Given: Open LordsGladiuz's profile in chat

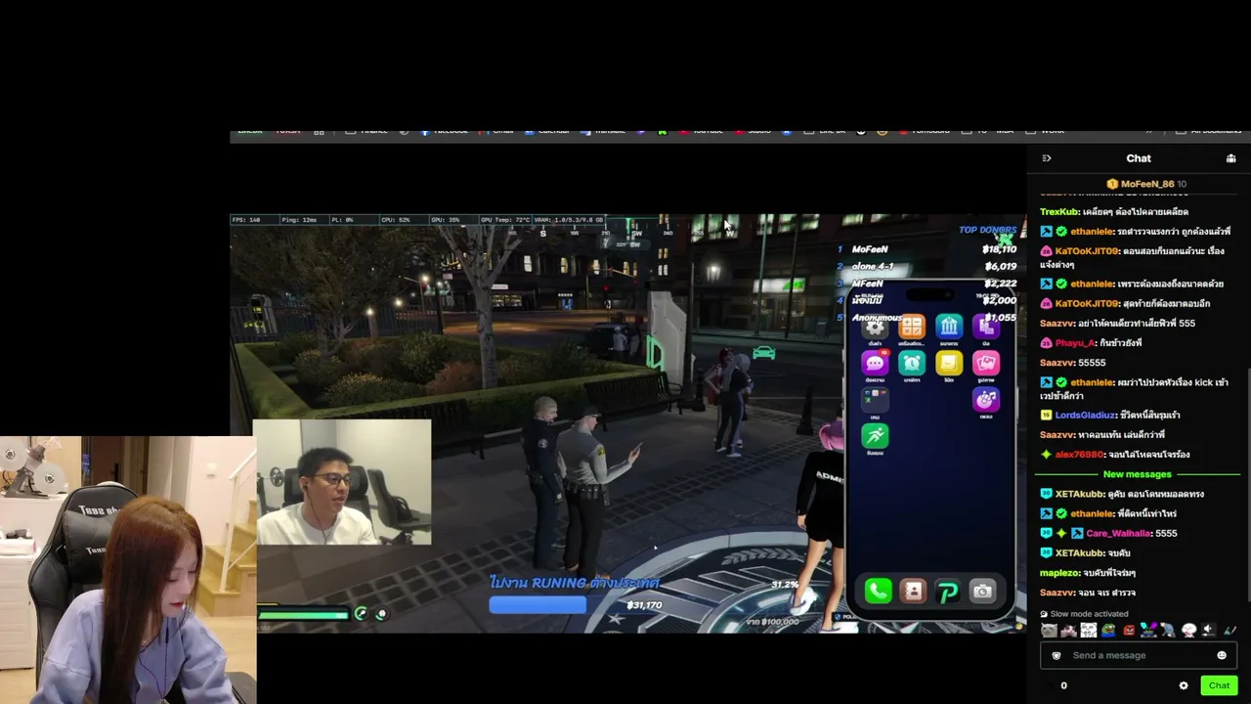Looking at the screenshot, I should coord(1085,415).
